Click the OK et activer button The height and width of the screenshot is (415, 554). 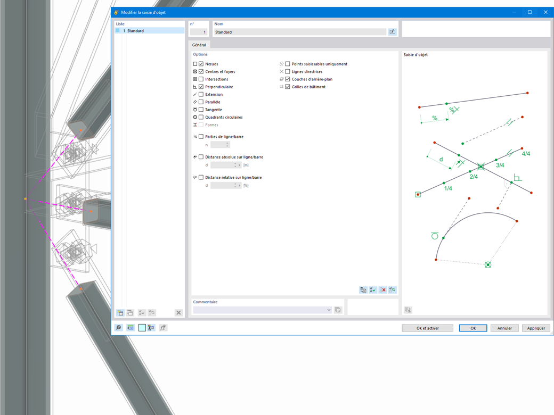pyautogui.click(x=427, y=328)
